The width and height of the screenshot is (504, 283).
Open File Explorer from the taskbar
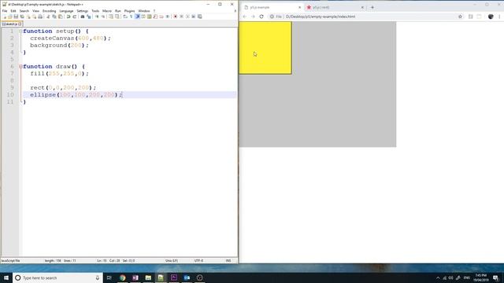pos(148,277)
